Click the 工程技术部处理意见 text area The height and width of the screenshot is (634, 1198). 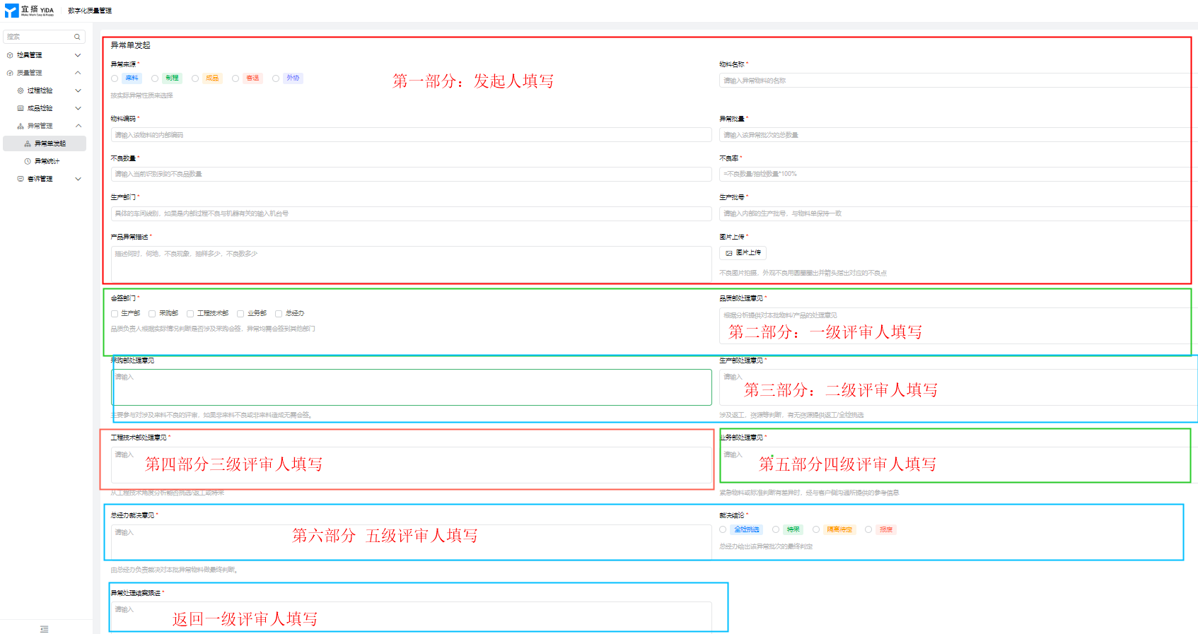[411, 465]
